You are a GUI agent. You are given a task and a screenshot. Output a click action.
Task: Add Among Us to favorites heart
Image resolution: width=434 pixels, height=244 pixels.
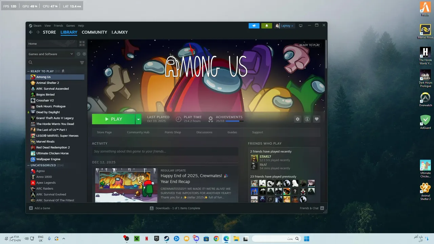click(x=317, y=119)
